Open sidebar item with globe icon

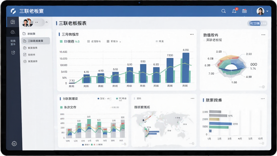pos(30,61)
